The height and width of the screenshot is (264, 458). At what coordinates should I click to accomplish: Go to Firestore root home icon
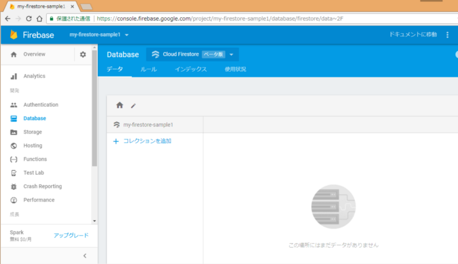pyautogui.click(x=120, y=105)
